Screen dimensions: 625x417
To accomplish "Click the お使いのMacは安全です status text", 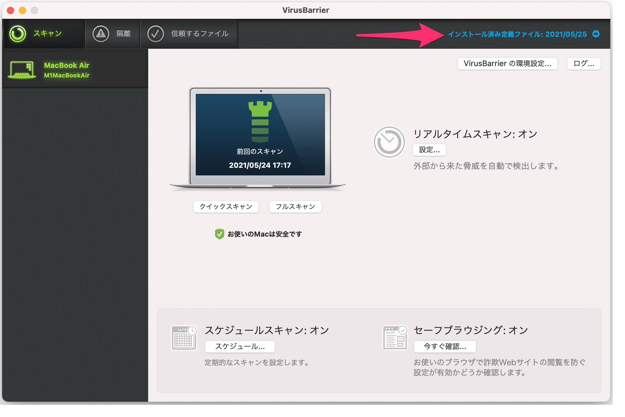I will pyautogui.click(x=265, y=234).
